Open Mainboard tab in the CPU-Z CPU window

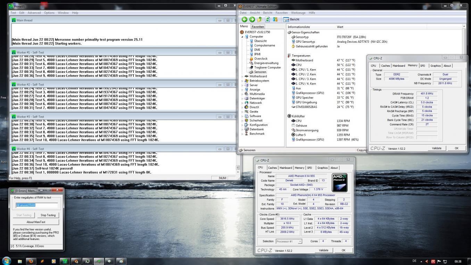[x=286, y=168]
